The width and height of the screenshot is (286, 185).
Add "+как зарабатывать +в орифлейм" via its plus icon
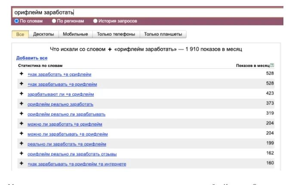(22, 84)
